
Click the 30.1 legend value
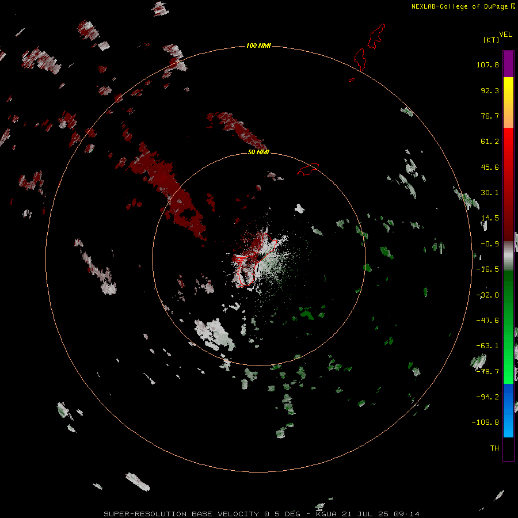tap(490, 193)
